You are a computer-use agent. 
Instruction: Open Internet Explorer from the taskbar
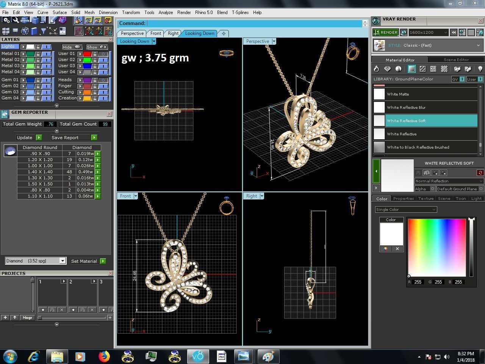click(34, 356)
